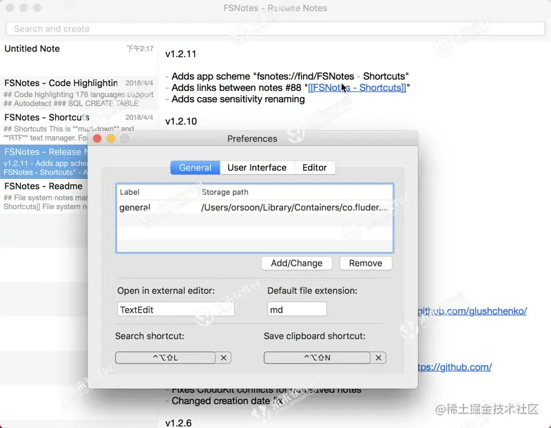Open the Editor preferences tab
Viewport: 551px width, 428px height.
(315, 167)
